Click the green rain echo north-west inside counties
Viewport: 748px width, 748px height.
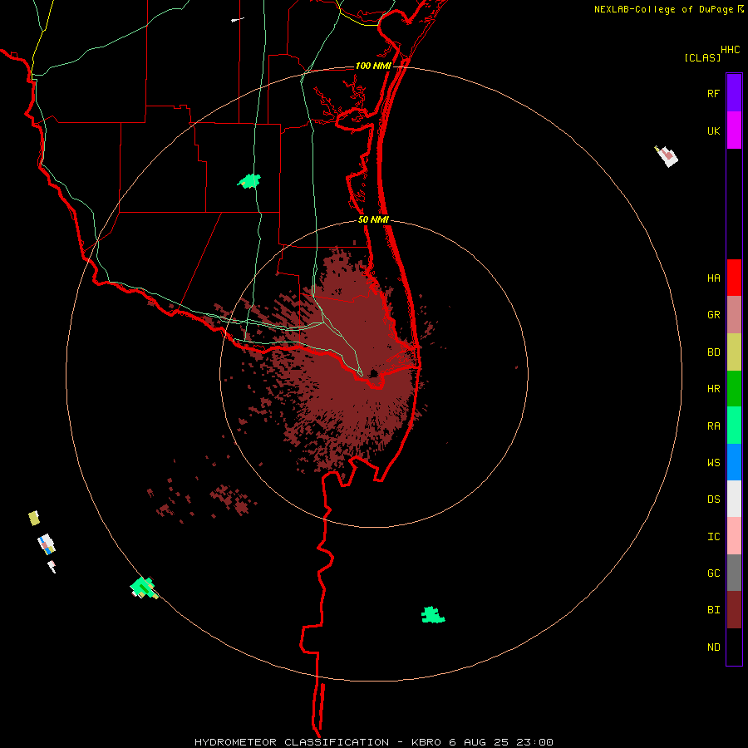pyautogui.click(x=249, y=181)
